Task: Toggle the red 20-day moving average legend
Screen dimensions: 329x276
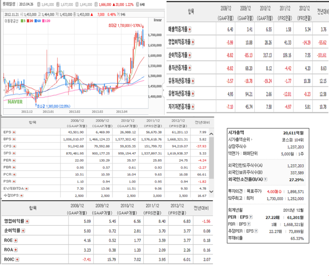Action: pos(30,21)
